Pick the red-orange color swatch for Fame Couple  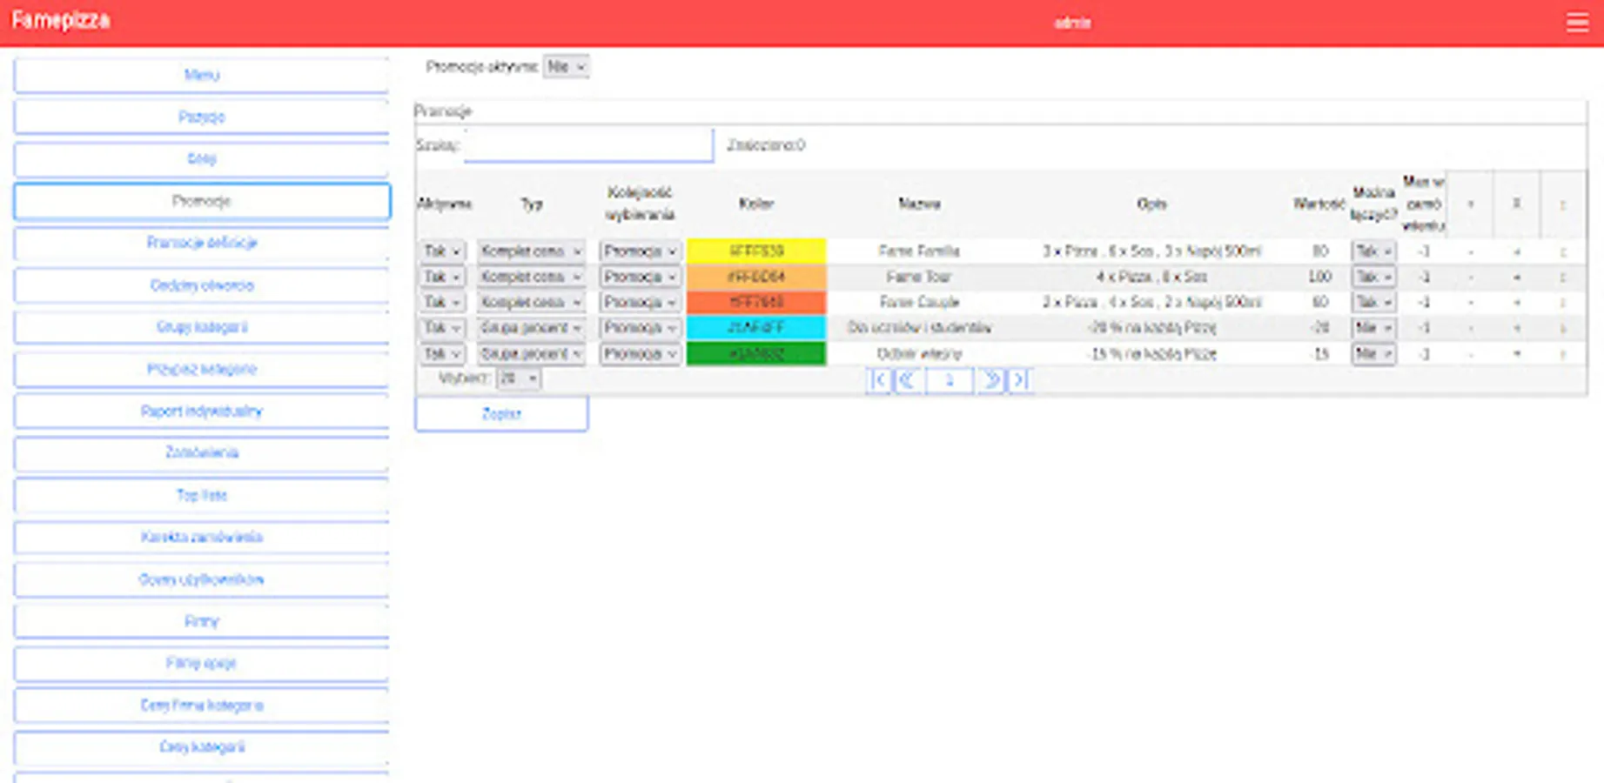[x=756, y=303]
